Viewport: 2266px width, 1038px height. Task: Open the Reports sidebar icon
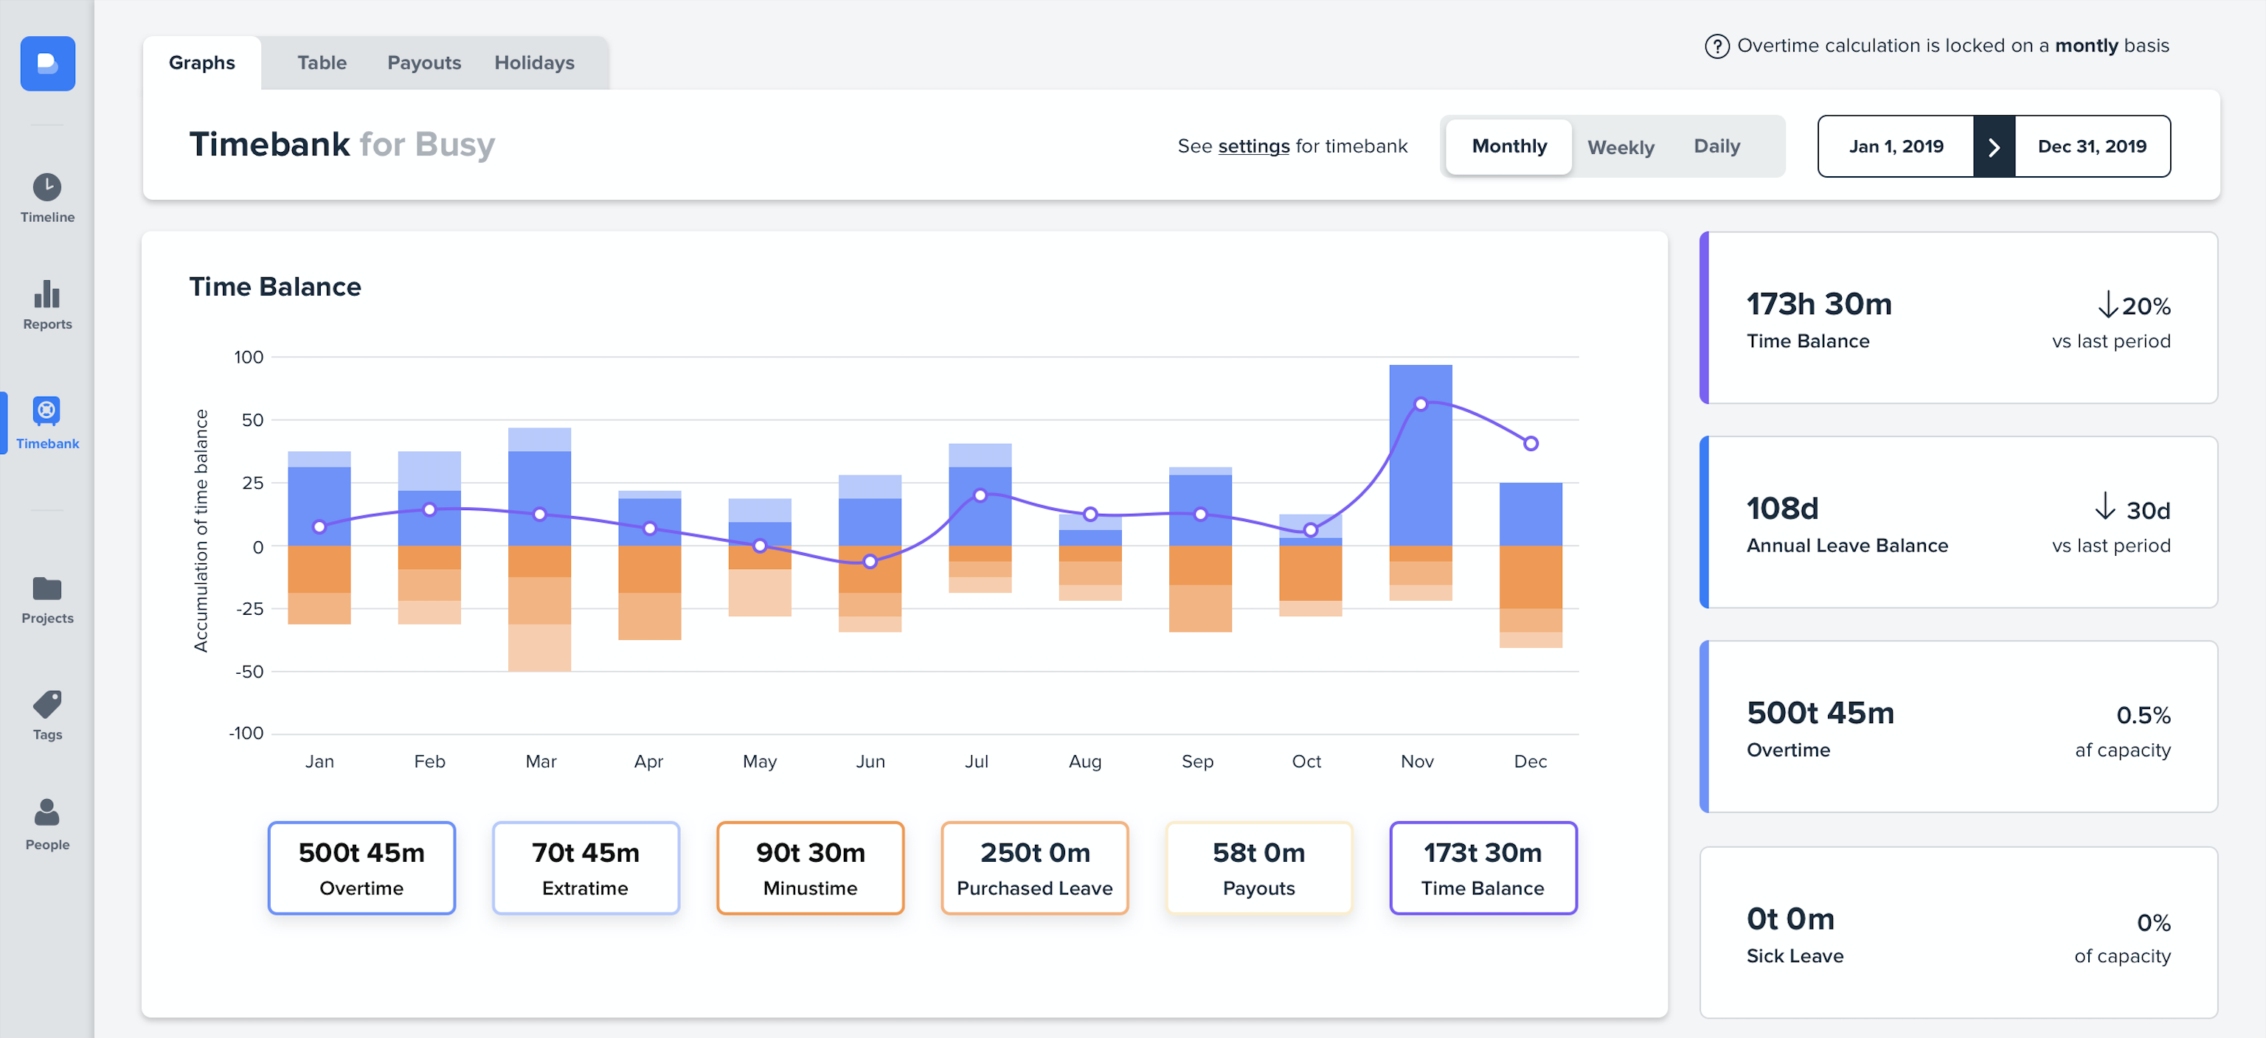click(47, 294)
